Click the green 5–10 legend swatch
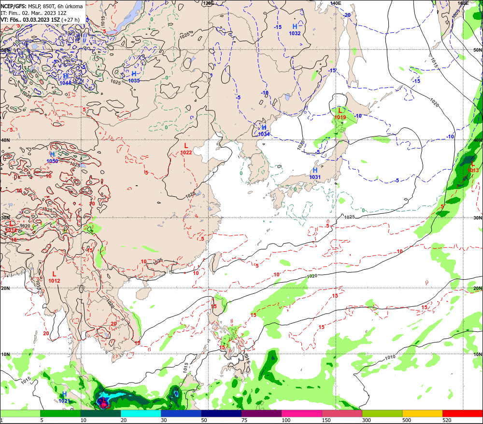Screen dimensions: 483x424 (60, 413)
